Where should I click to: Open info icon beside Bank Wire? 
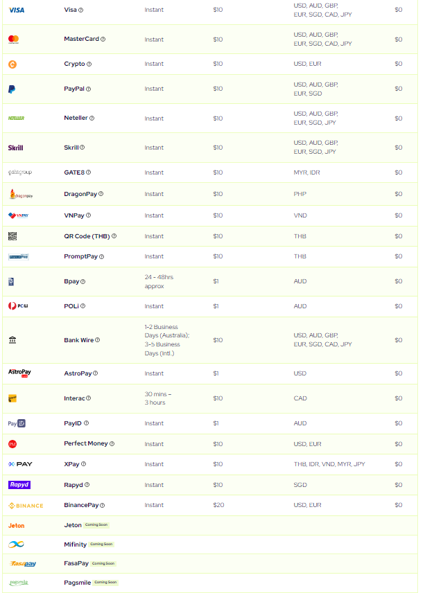coord(98,340)
